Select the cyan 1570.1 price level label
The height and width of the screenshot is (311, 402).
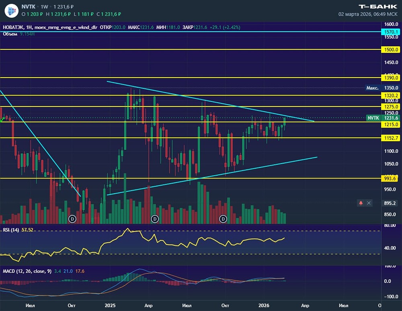pos(391,32)
